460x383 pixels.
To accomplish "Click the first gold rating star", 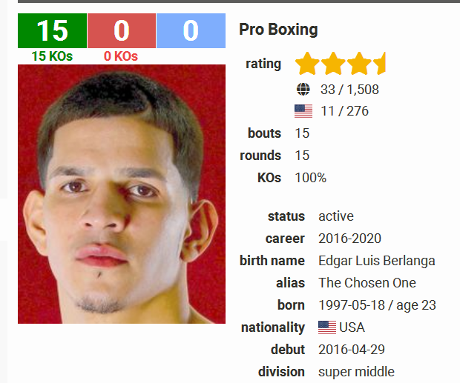I will click(x=307, y=64).
